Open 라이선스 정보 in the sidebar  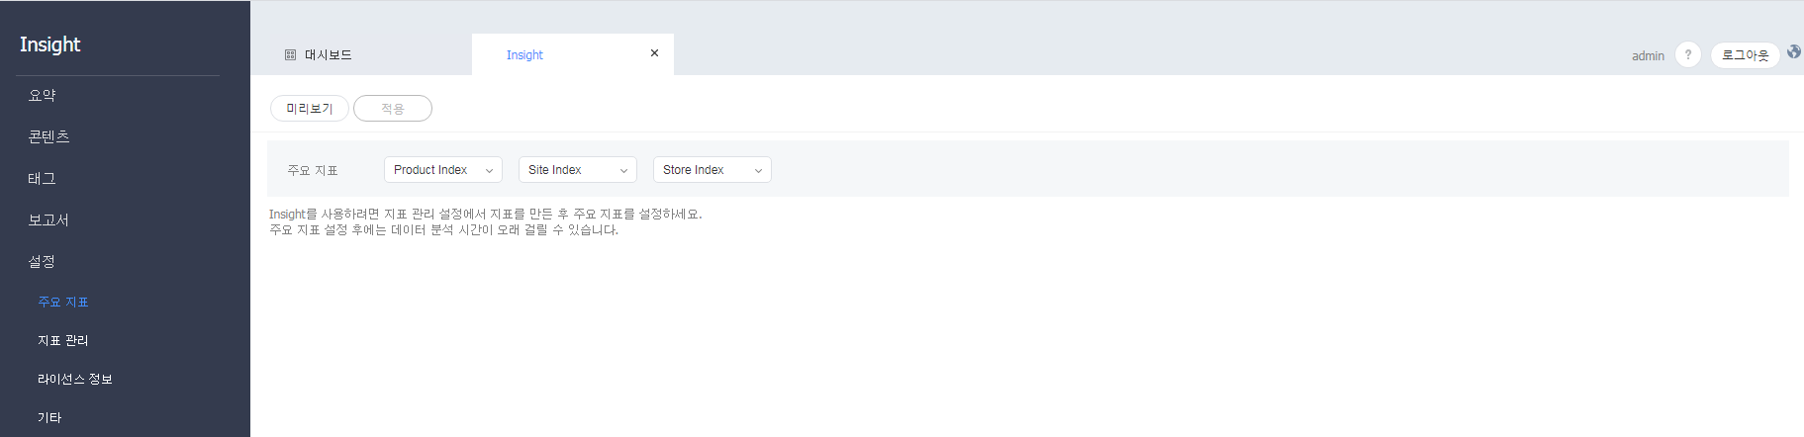coord(75,380)
